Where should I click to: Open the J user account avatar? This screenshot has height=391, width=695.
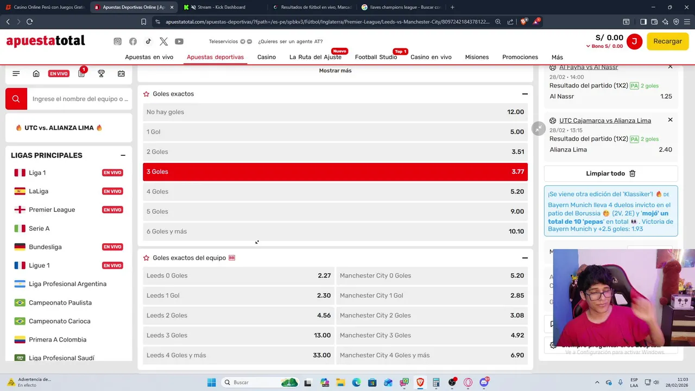coord(634,41)
